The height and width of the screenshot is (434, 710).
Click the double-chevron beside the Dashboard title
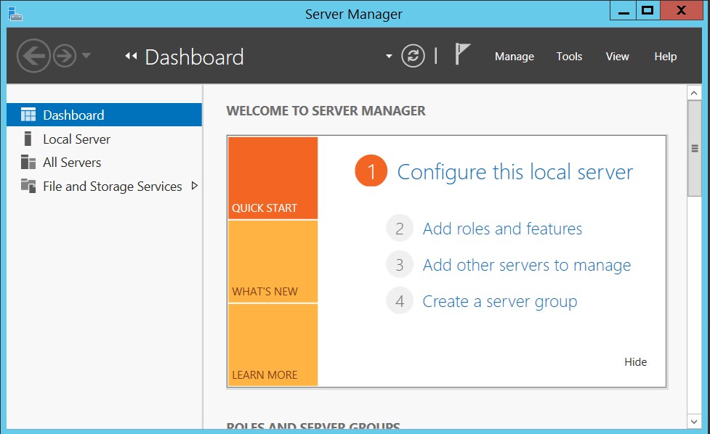click(x=131, y=56)
